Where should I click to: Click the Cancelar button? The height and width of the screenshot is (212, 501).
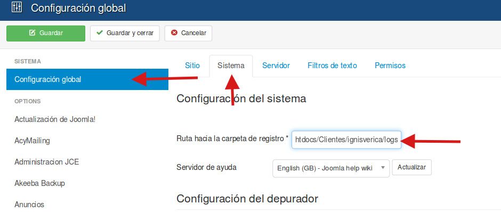[x=188, y=33]
